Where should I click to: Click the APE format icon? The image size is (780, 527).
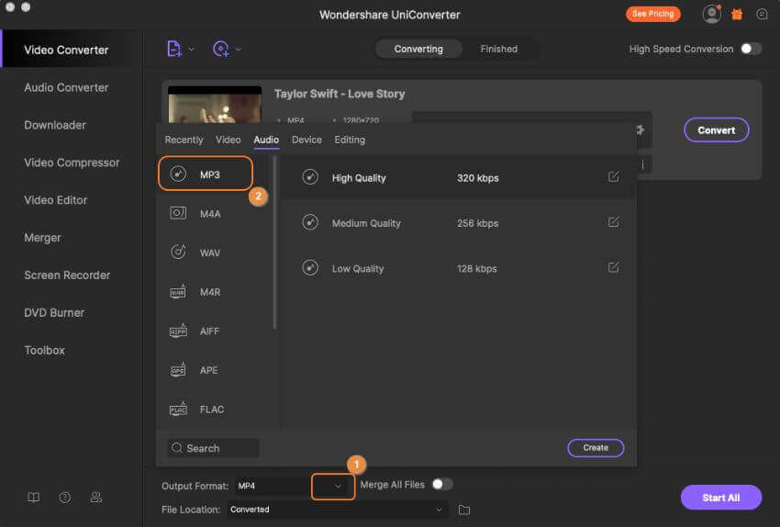tap(178, 369)
